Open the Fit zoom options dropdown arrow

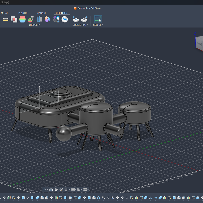pyautogui.click(x=70, y=190)
